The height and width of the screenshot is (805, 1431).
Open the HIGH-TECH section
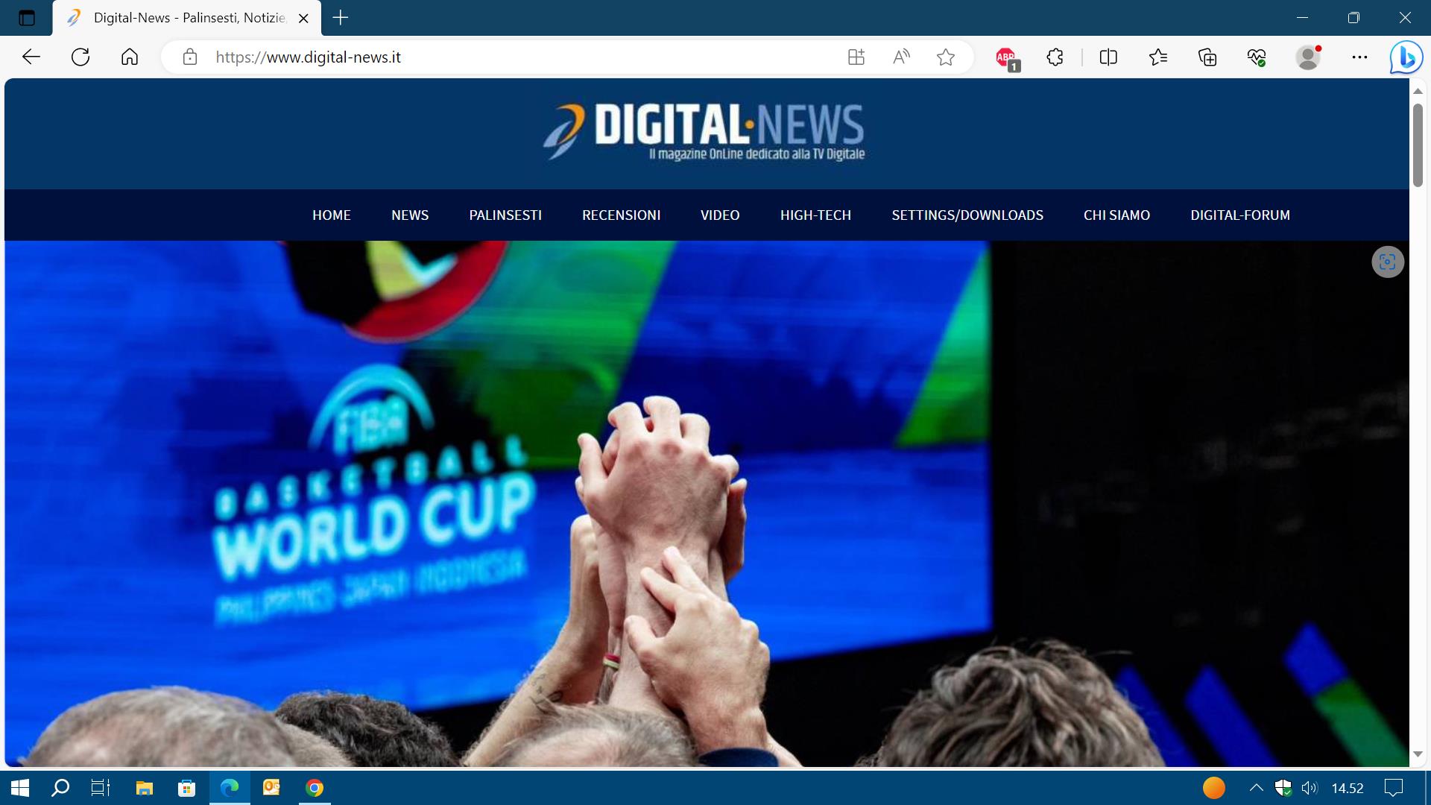[815, 215]
